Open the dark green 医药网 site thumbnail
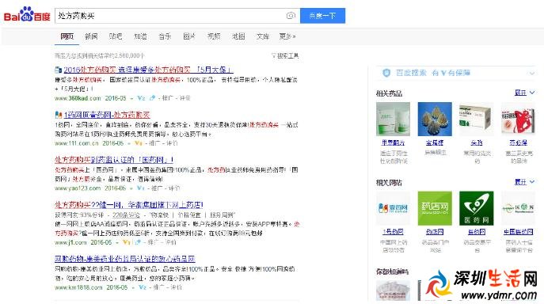 click(477, 208)
